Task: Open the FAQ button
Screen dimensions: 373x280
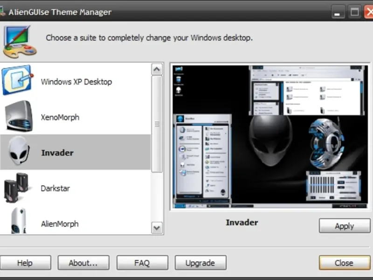Action: click(x=142, y=263)
